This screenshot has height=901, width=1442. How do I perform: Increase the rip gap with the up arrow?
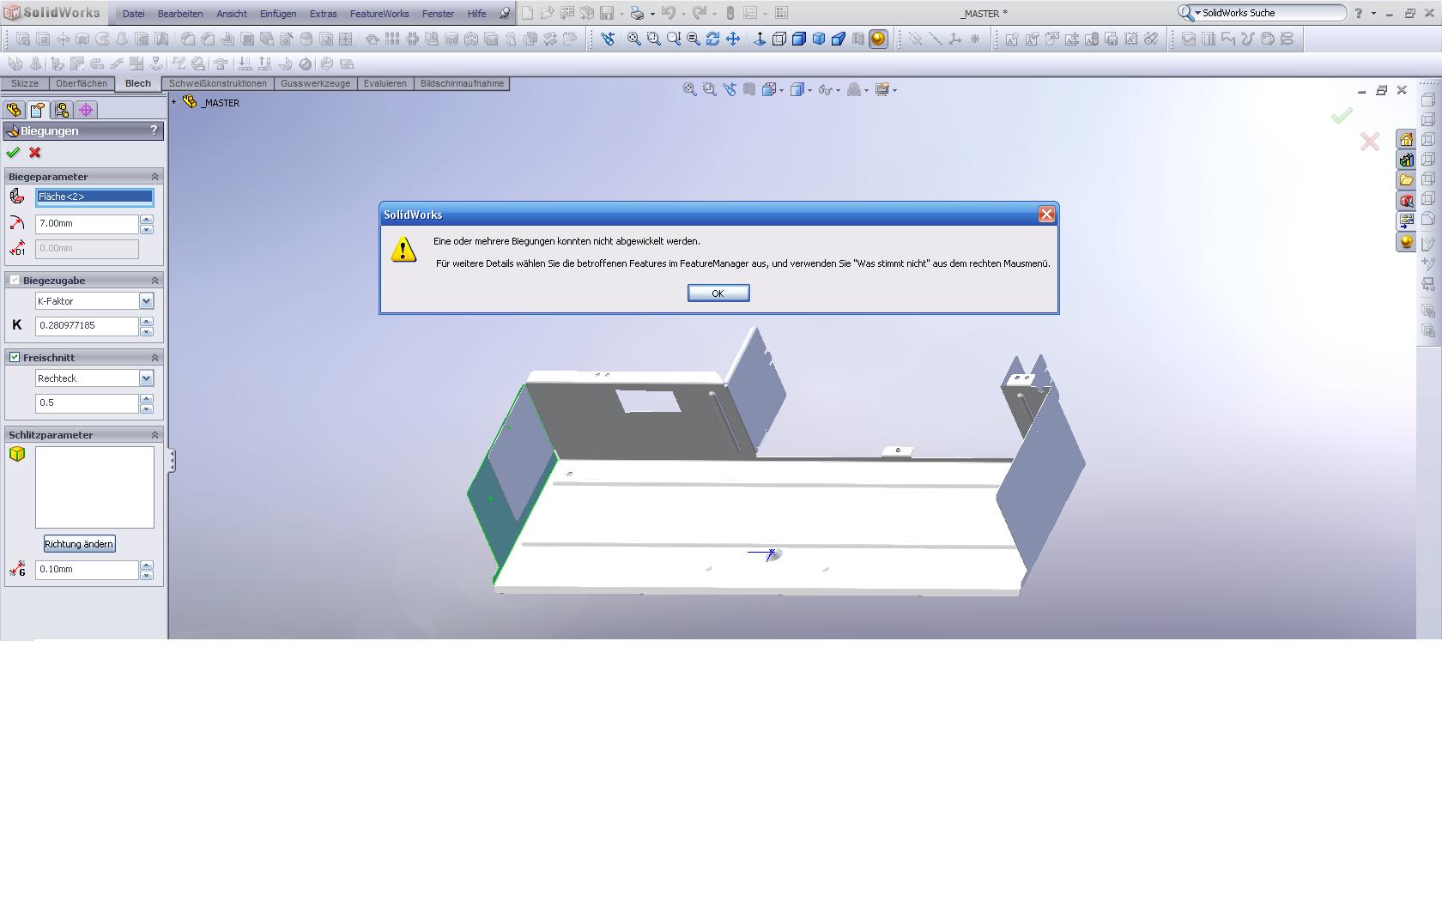pyautogui.click(x=147, y=565)
